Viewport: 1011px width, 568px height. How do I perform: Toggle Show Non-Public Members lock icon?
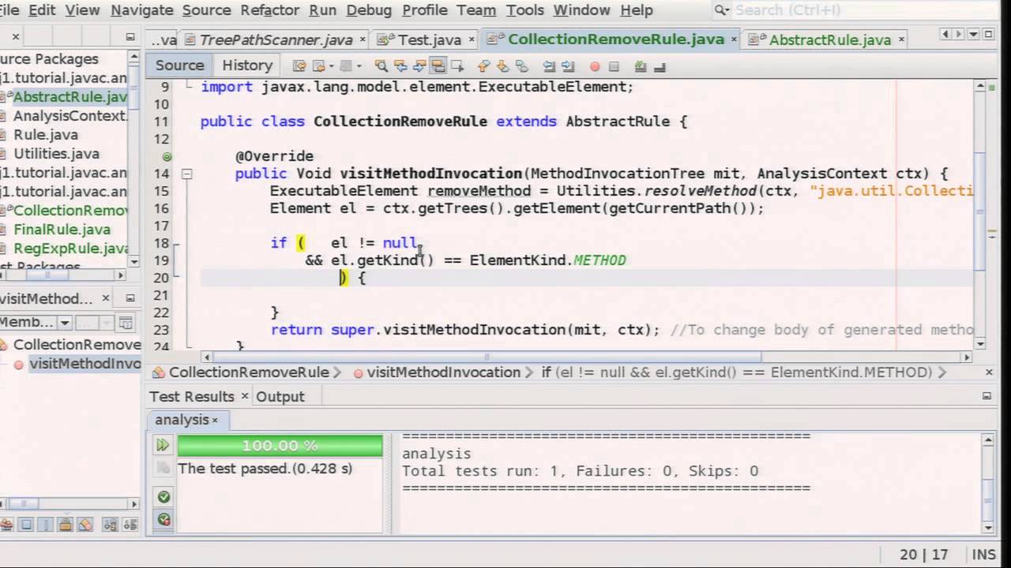tap(66, 524)
